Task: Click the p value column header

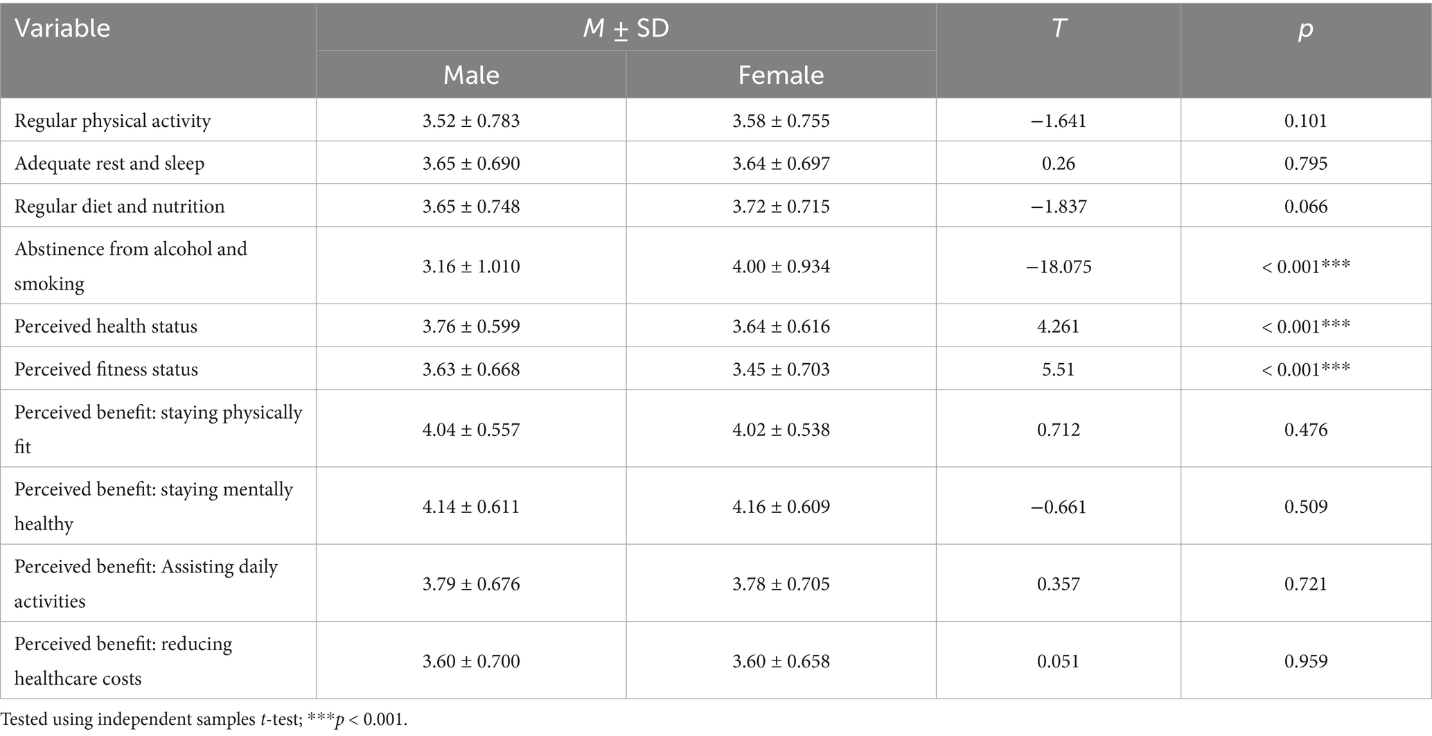Action: pyautogui.click(x=1306, y=28)
